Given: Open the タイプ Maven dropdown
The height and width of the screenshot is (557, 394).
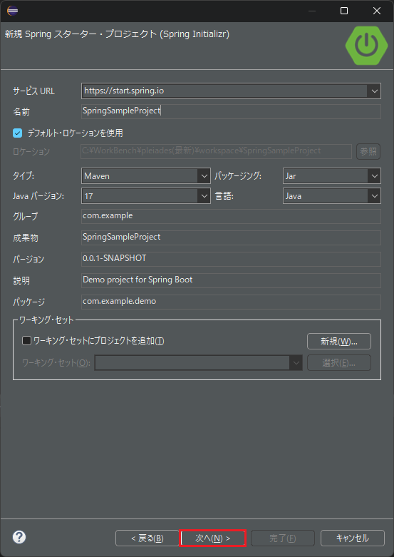Looking at the screenshot, I should click(146, 176).
